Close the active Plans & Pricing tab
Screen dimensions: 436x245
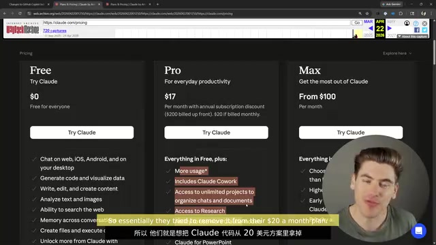(x=99, y=4)
